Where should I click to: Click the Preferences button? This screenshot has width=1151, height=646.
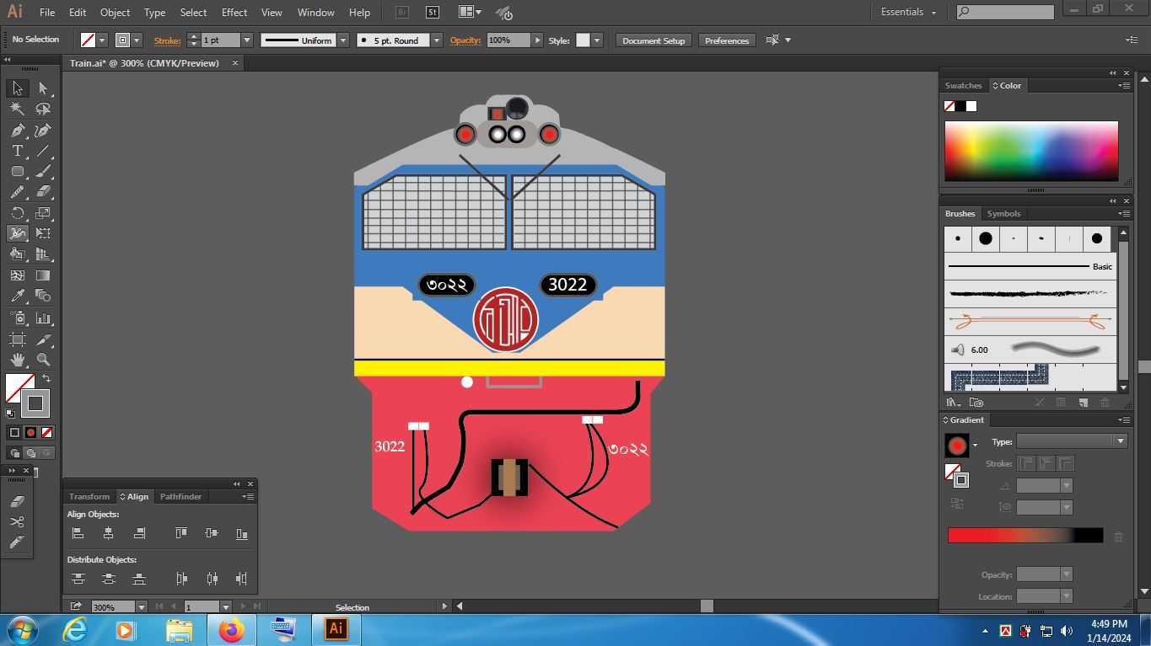727,40
